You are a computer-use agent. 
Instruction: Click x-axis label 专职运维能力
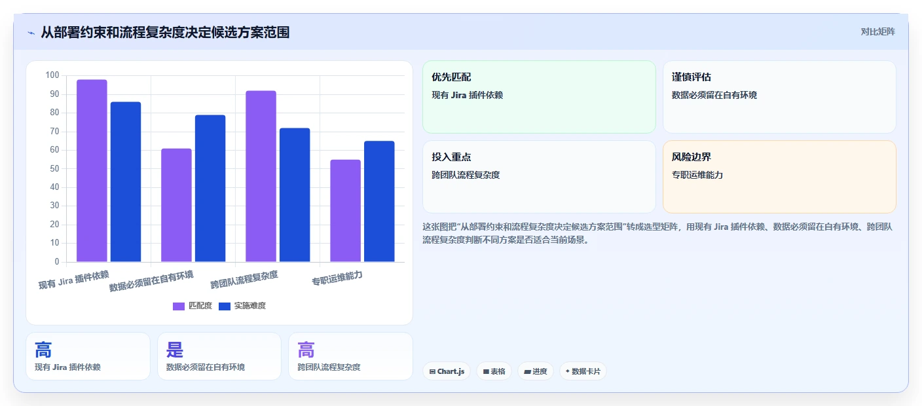pos(337,278)
